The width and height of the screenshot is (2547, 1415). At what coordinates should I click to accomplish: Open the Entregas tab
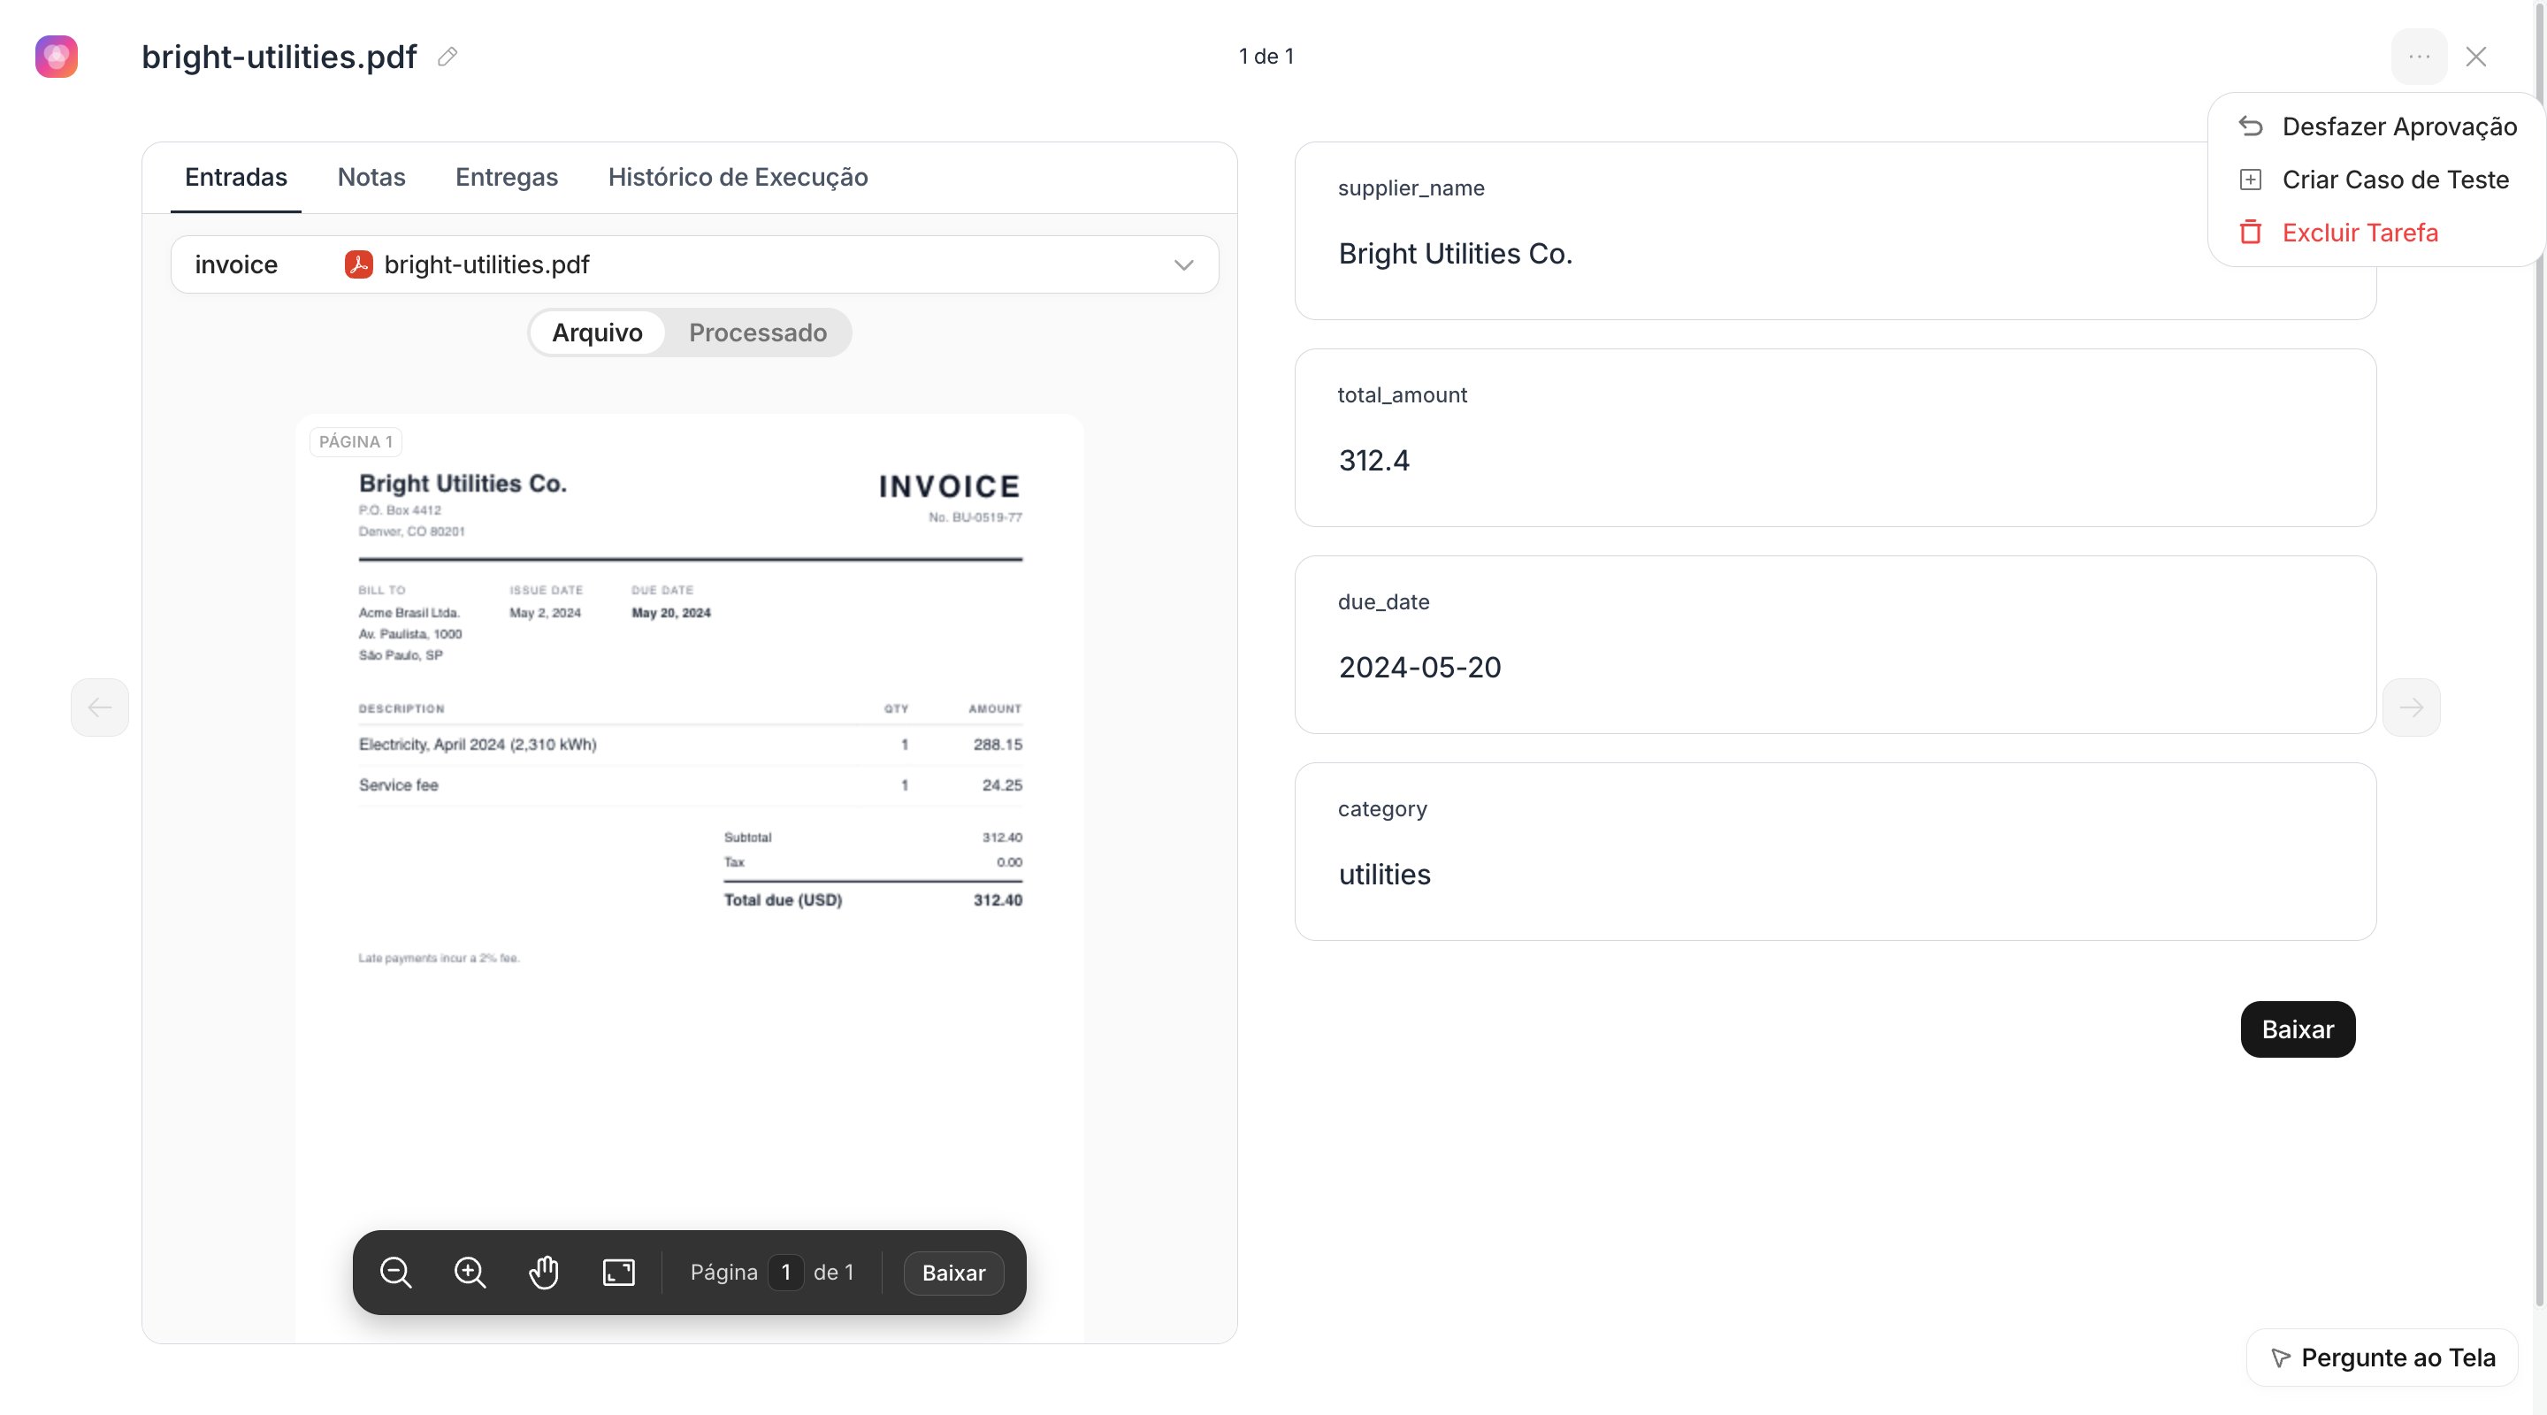(x=506, y=177)
